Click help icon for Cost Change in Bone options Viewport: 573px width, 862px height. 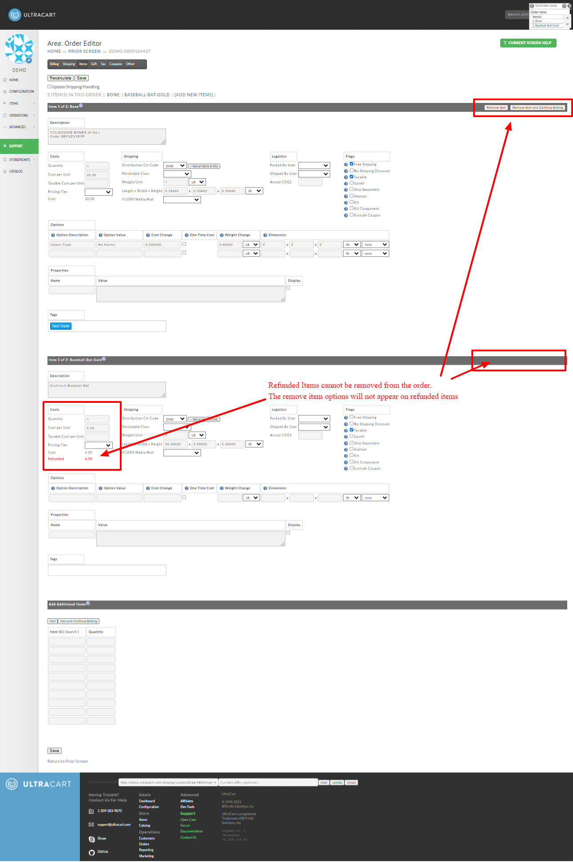[148, 235]
